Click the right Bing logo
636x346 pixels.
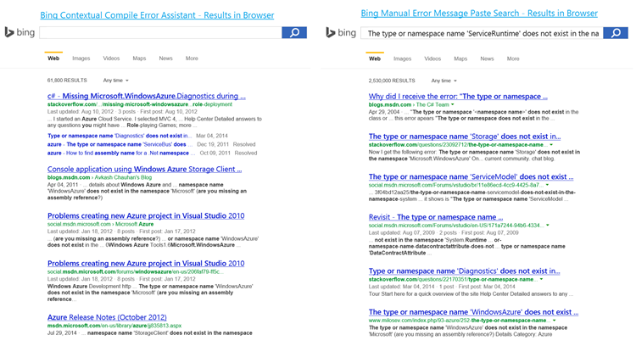pos(341,32)
